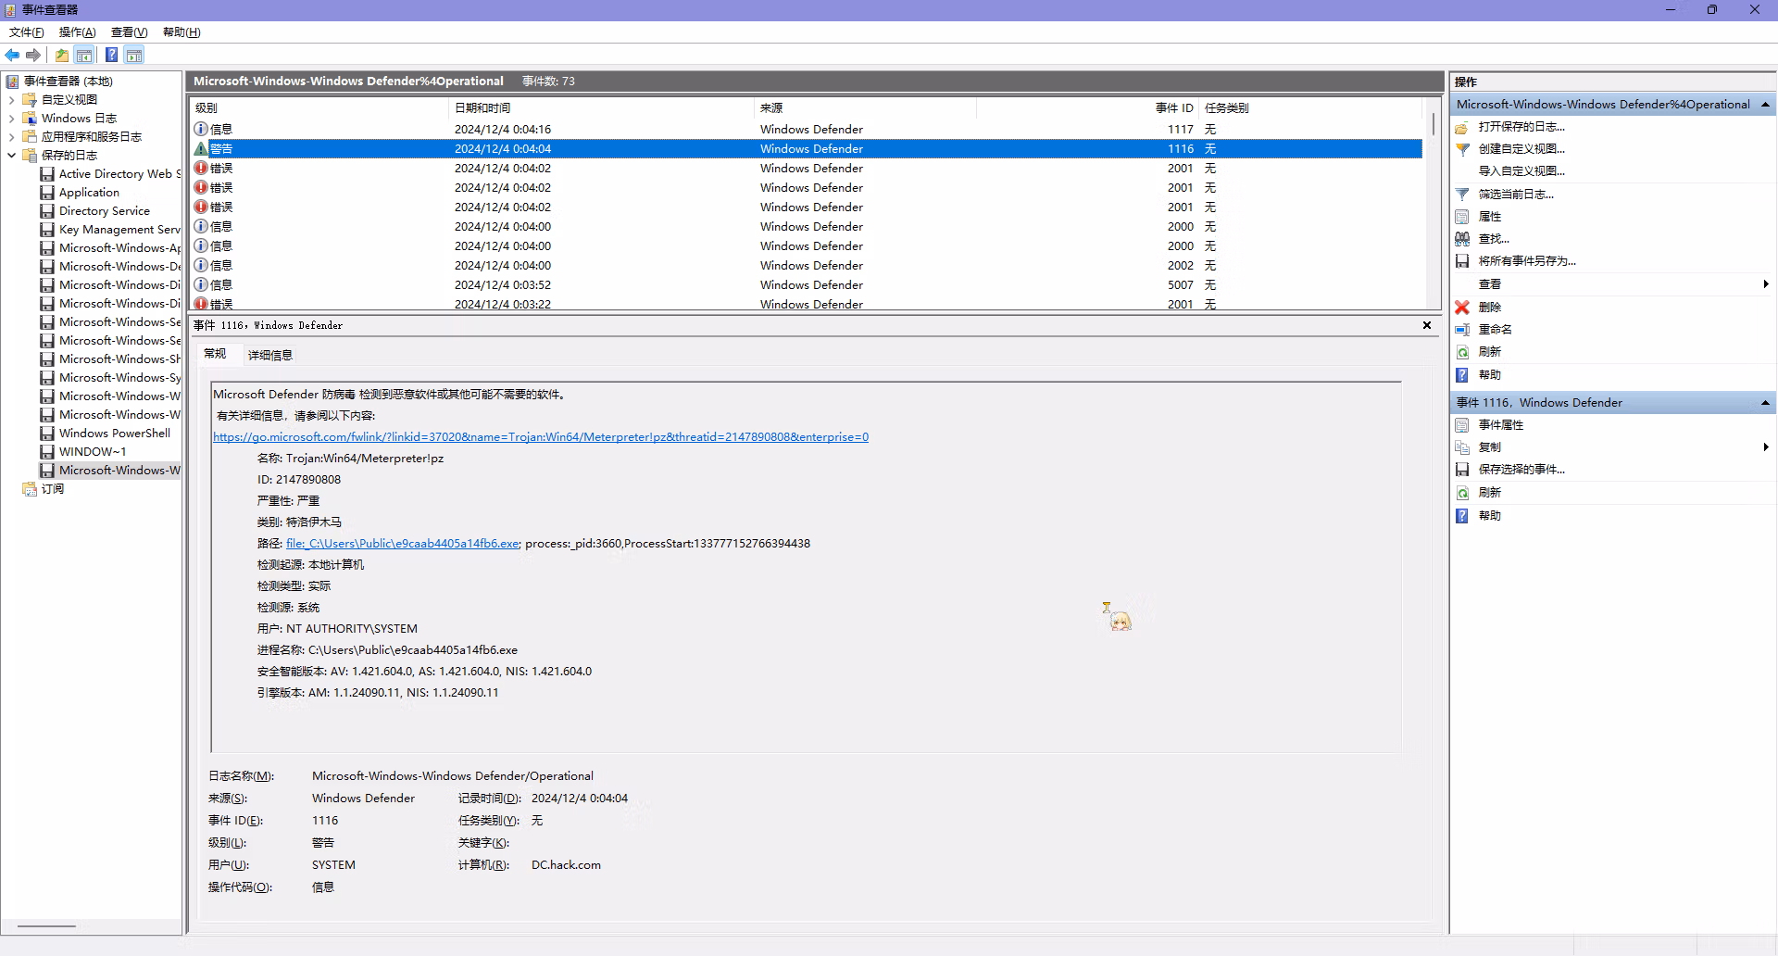Viewport: 1778px width, 956px height.
Task: Open the 查看(V) menu
Action: pyautogui.click(x=130, y=32)
